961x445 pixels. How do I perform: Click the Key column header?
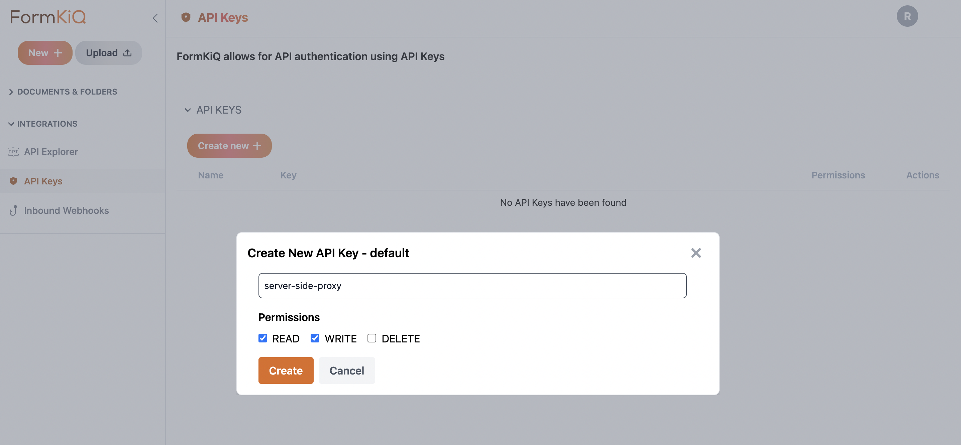pyautogui.click(x=288, y=175)
